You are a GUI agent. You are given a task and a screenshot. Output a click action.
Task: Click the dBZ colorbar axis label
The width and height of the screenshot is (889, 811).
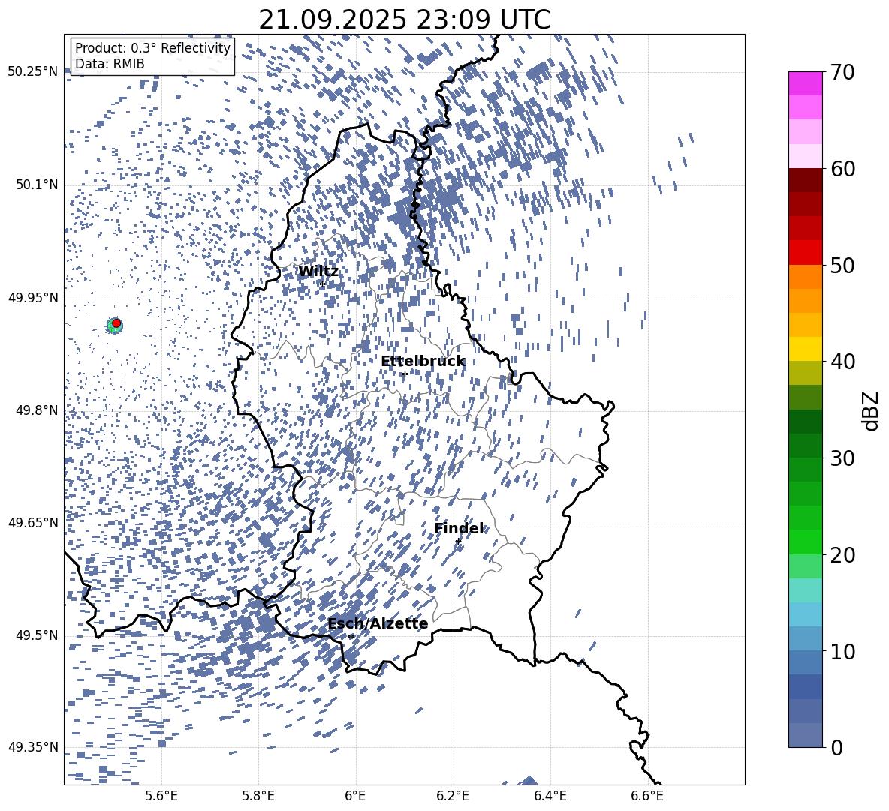[871, 410]
